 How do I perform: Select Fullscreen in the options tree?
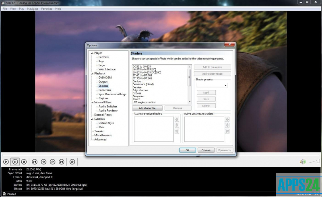click(105, 90)
